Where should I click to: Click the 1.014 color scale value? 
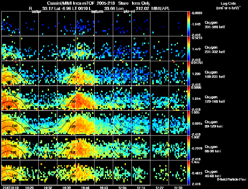(196, 99)
